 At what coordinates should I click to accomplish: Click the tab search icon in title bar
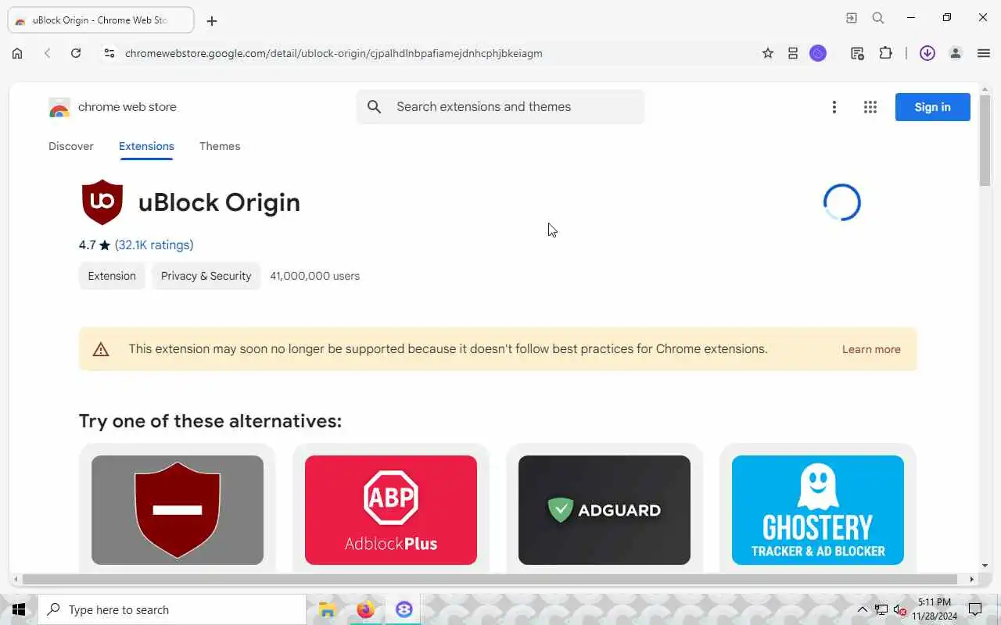(x=878, y=18)
